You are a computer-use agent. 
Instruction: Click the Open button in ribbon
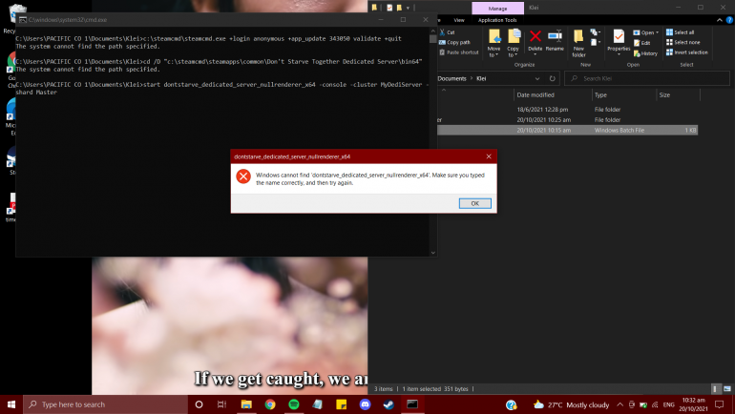click(644, 32)
